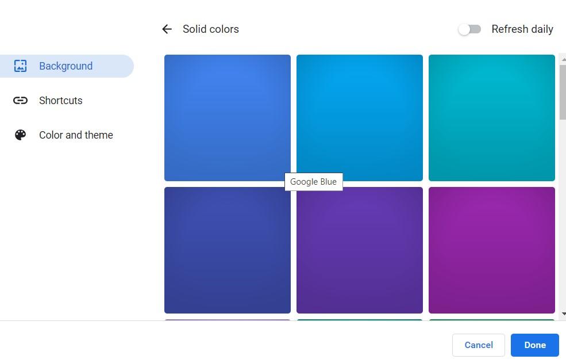Click the Cancel button
Screen dimensions: 566x363
click(x=478, y=345)
